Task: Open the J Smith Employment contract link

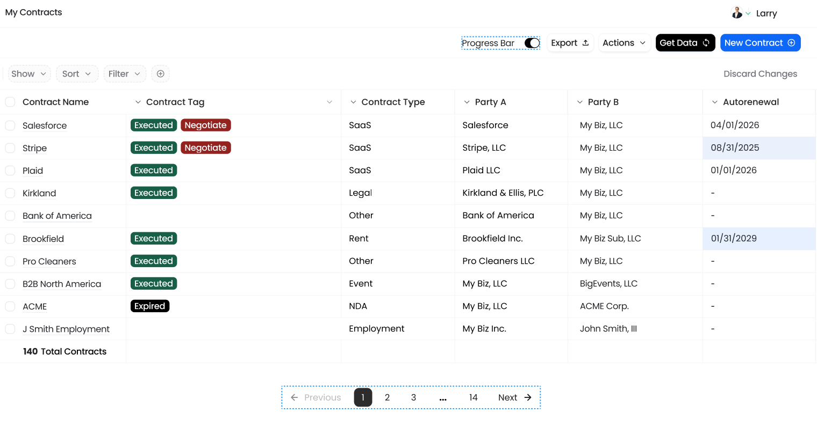Action: (x=66, y=329)
